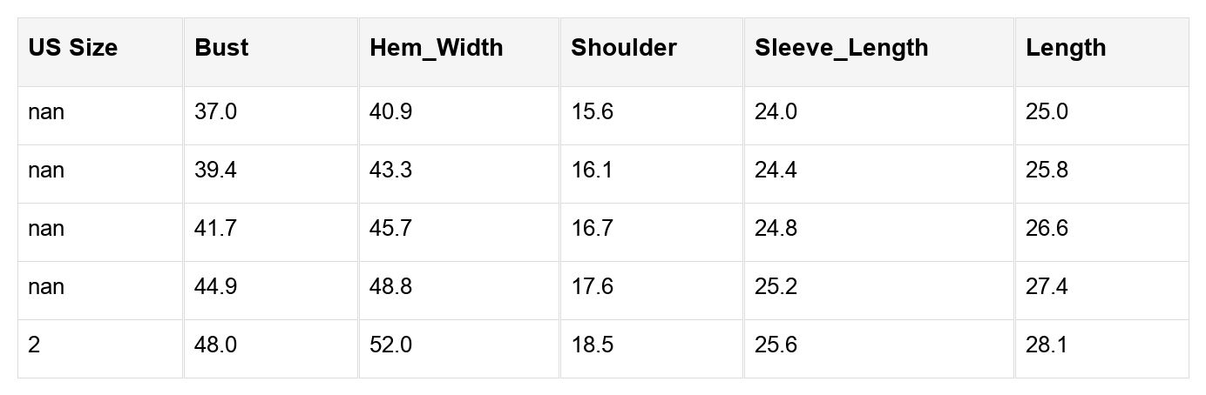Select the Bust cell showing 37.0
Image resolution: width=1206 pixels, height=395 pixels.
215,112
